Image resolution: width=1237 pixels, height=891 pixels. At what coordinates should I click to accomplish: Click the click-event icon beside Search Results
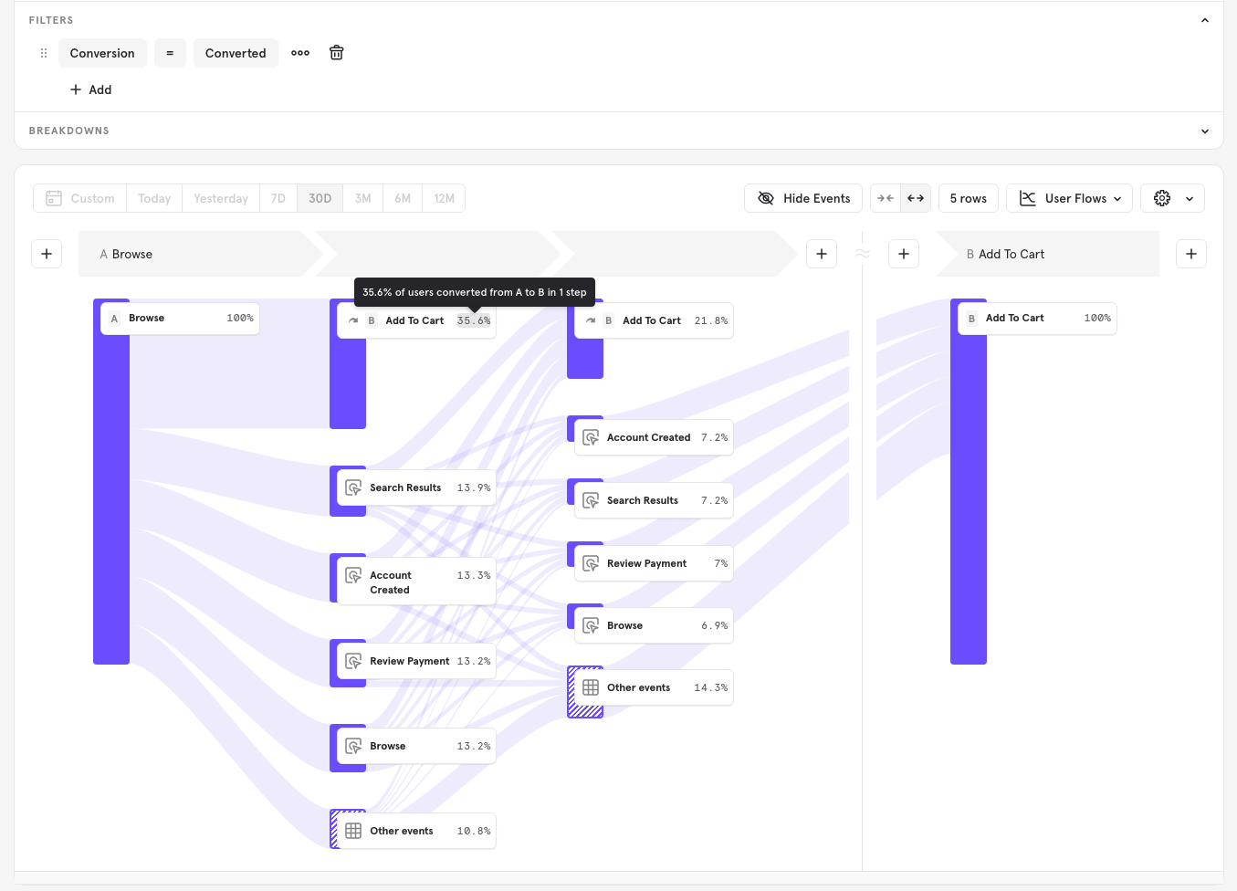tap(352, 487)
